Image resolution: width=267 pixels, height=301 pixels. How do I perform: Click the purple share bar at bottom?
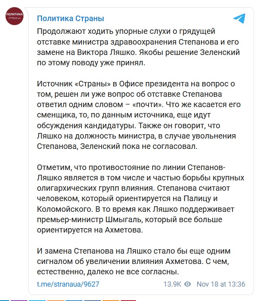[x=19, y=301]
